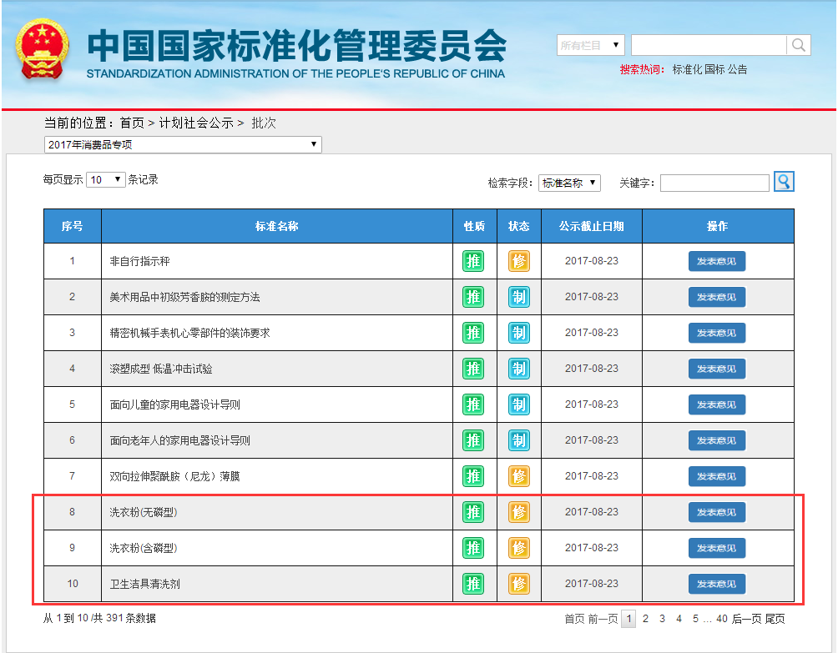Open the 标准名称 search field dropdown
Viewport: 838px width, 653px height.
[569, 183]
